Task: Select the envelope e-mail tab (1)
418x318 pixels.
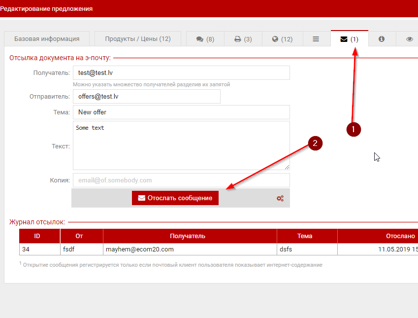Action: (x=349, y=39)
